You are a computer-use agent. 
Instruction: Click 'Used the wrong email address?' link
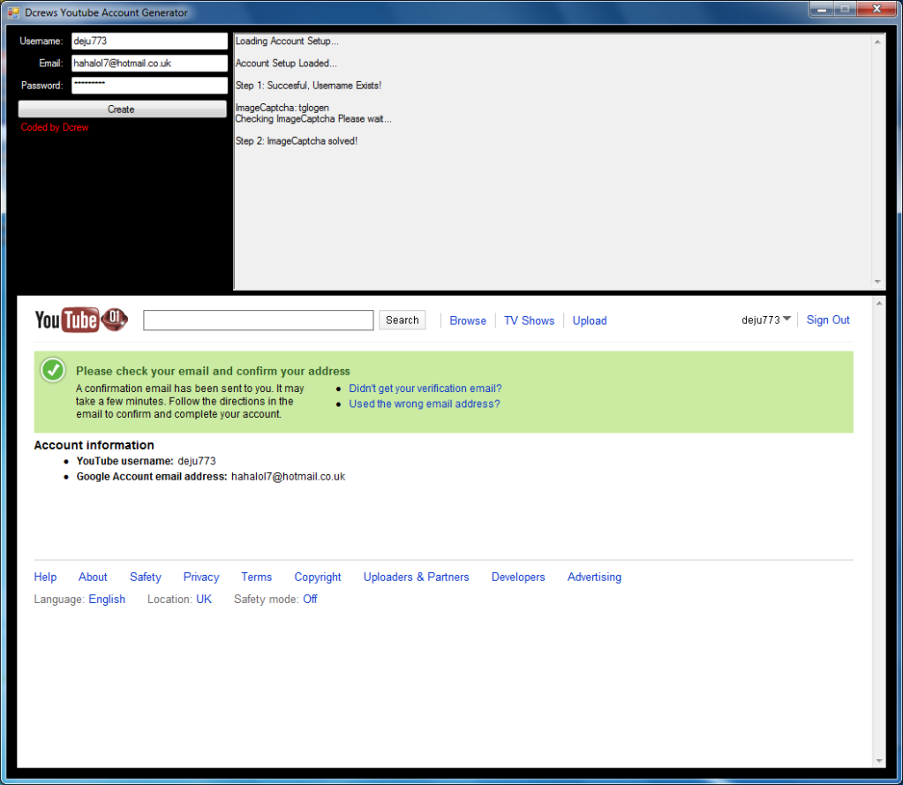[x=425, y=404]
